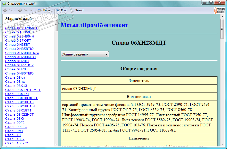The width and height of the screenshot is (227, 149).
Task: Click left panel scrollbar up arrow
Action: [x=56, y=17]
